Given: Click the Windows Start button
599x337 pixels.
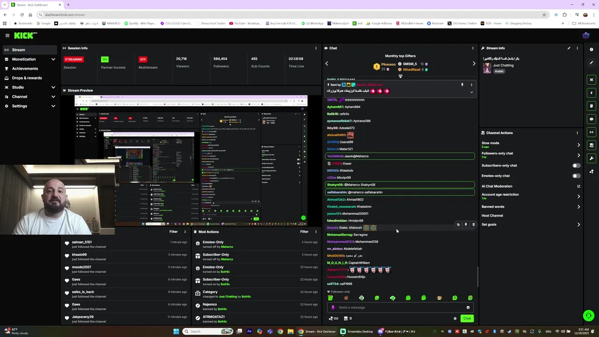Looking at the screenshot, I should coord(176,331).
